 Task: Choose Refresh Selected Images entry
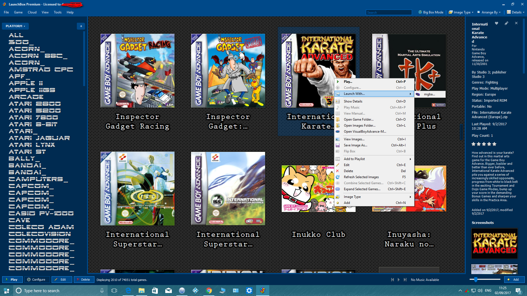pyautogui.click(x=374, y=177)
